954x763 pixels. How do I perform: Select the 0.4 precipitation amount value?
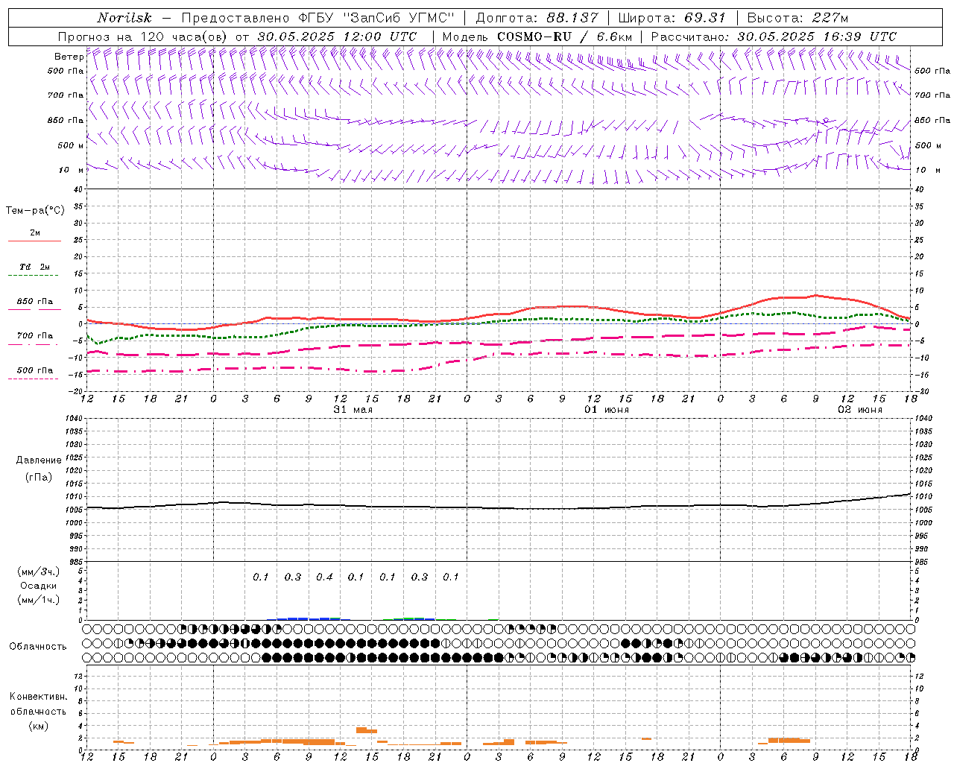(x=324, y=577)
